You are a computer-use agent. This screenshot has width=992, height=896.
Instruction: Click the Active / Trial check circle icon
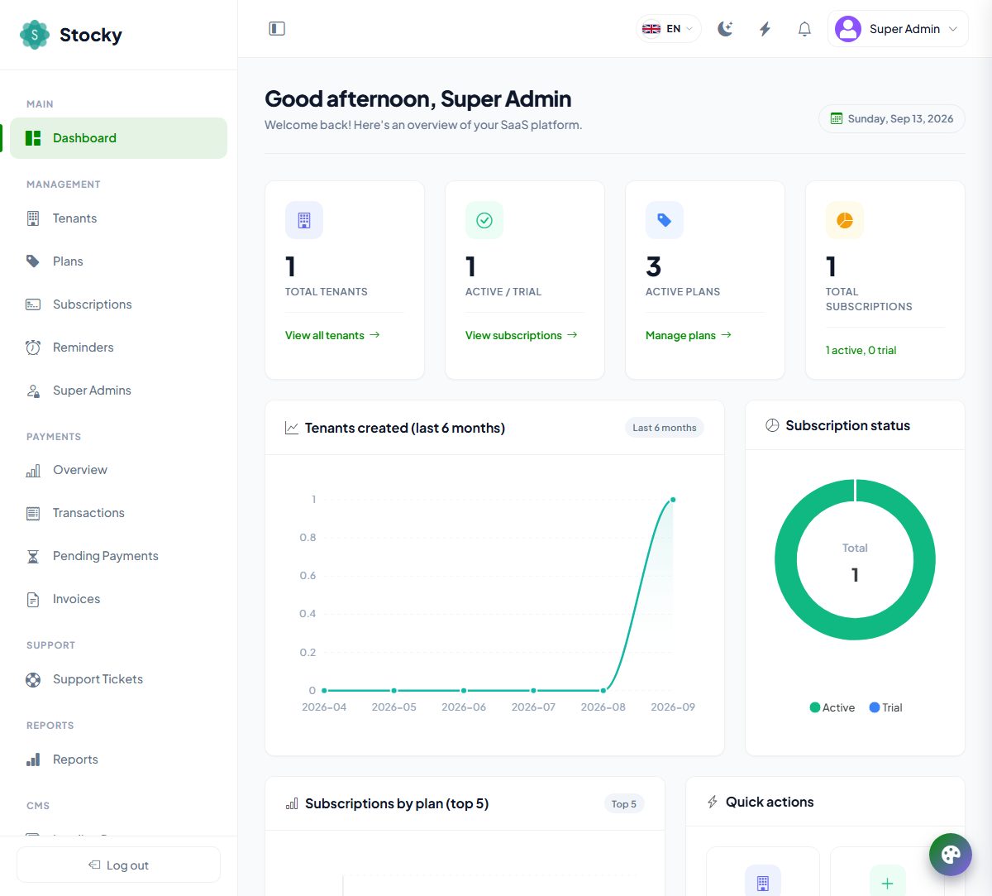pyautogui.click(x=484, y=220)
